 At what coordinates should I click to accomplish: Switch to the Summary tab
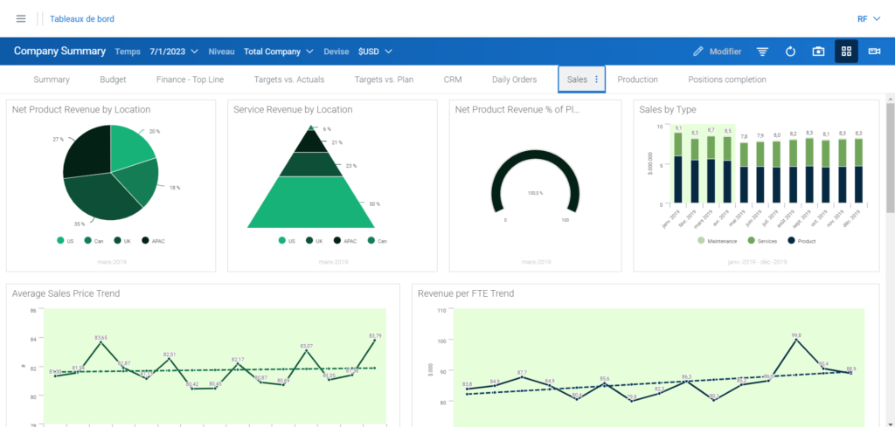click(x=52, y=79)
